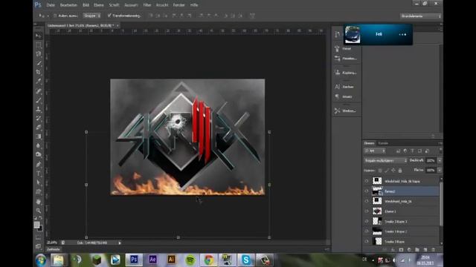The height and width of the screenshot is (267, 476).
Task: Click the lock all padlock icon
Action: click(400, 171)
